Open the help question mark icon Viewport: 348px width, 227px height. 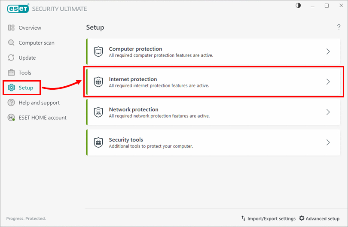(x=339, y=27)
